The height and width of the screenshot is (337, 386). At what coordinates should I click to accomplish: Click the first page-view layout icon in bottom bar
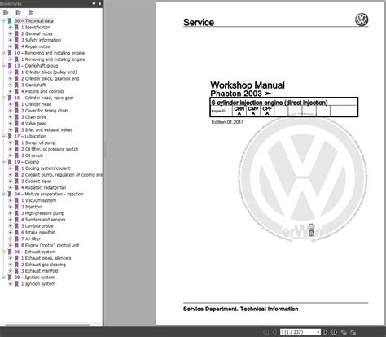[344, 332]
